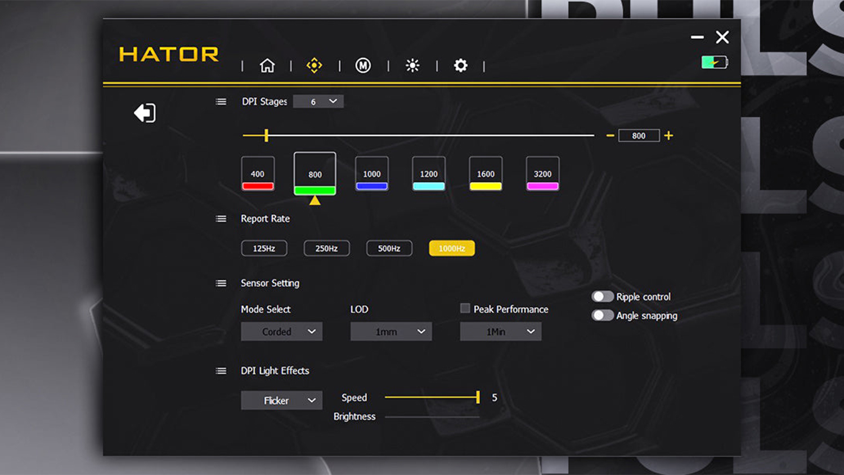Check the Peak Performance checkbox
The width and height of the screenshot is (844, 475).
[465, 308]
